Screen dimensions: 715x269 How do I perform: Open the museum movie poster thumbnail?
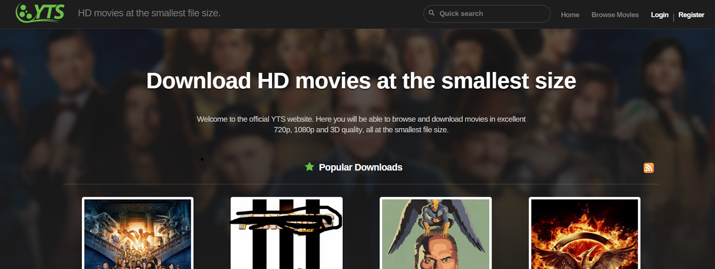click(x=138, y=233)
